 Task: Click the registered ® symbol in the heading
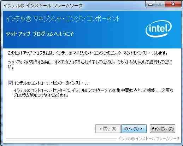(28, 19)
